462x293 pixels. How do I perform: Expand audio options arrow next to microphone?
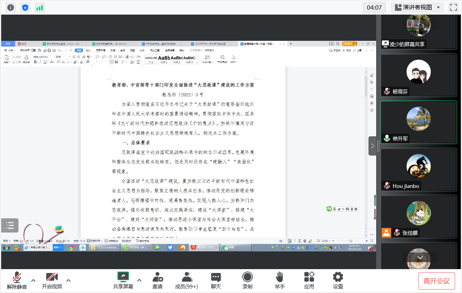click(33, 280)
